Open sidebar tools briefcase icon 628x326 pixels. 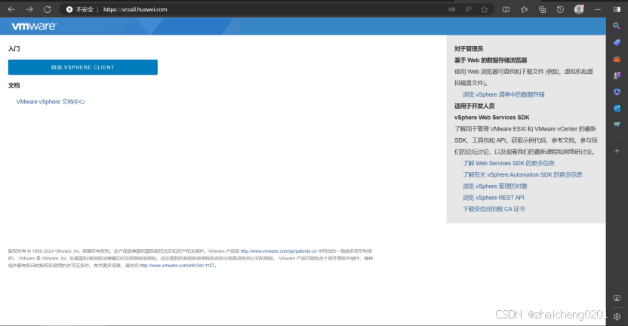617,60
